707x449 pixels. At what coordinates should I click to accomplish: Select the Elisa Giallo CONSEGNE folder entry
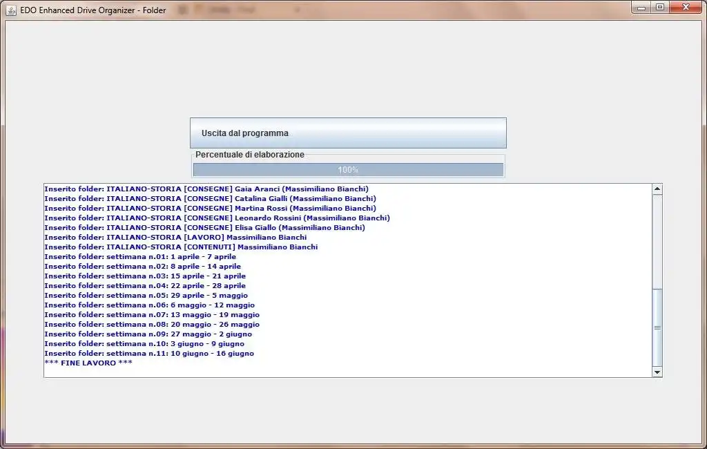click(x=207, y=227)
